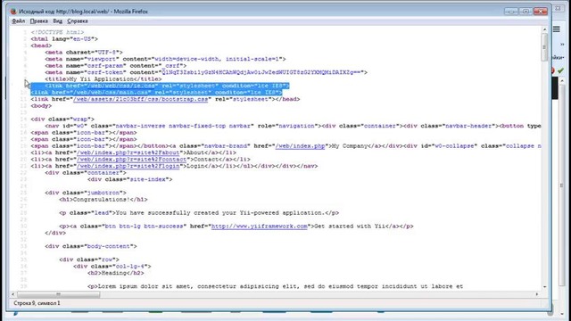Click the horizontal scrollbar thumb

(x=58, y=294)
